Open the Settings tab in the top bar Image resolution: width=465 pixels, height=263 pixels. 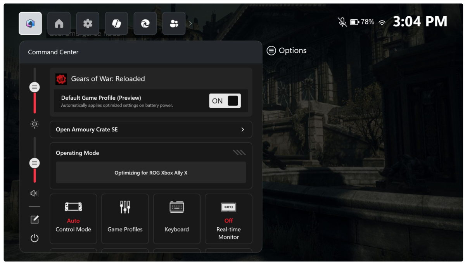[x=88, y=23]
